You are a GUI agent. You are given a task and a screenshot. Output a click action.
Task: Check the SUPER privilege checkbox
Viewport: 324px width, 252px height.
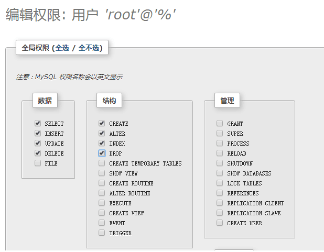220,134
